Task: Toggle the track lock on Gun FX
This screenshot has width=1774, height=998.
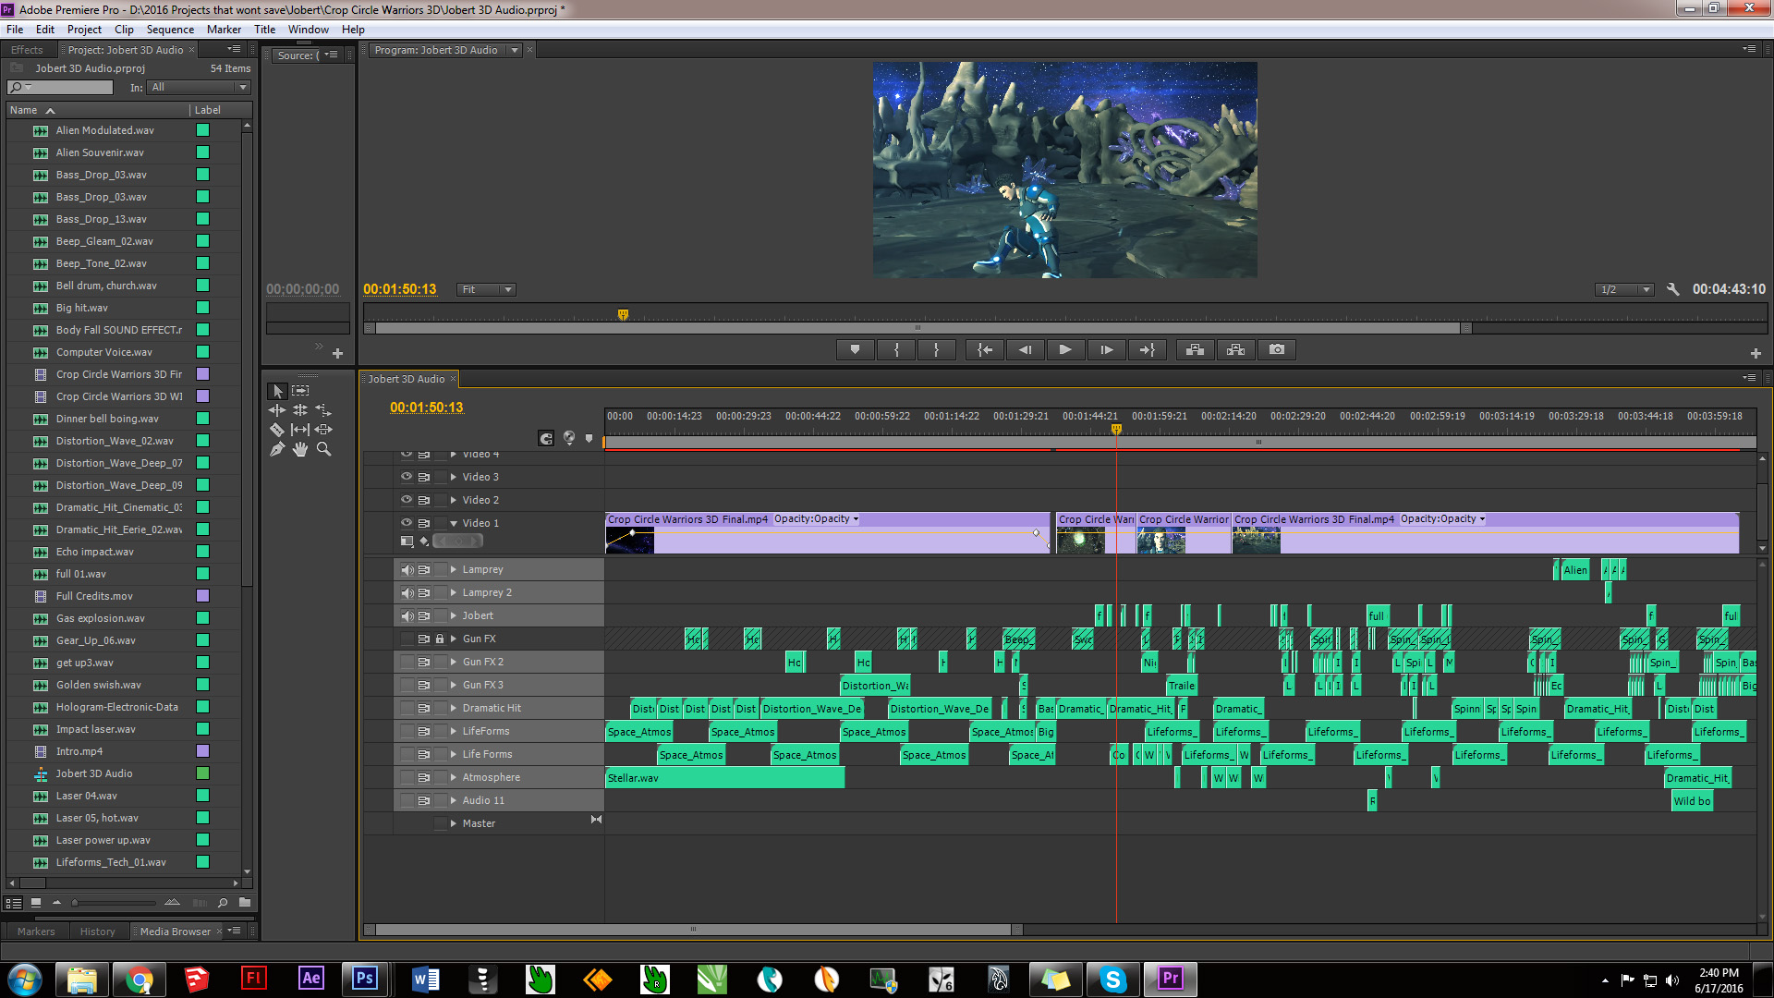Action: 440,639
